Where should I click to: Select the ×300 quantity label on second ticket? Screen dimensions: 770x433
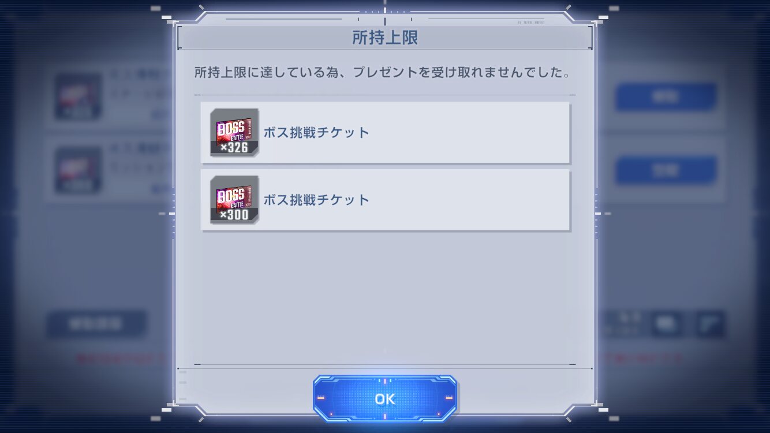[234, 215]
